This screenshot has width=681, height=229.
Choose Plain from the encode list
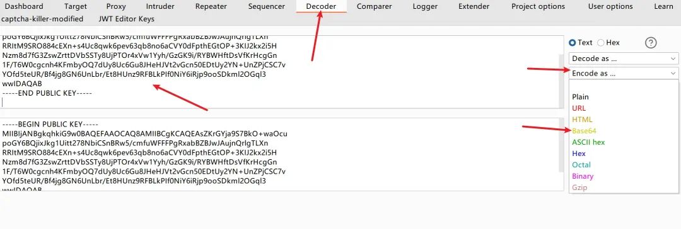click(x=624, y=97)
